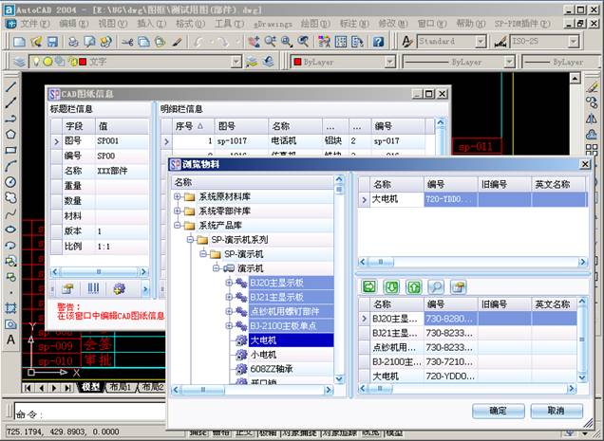The image size is (604, 441).
Task: Click the green down-arrow icon in 浏览物料 dialog
Action: [391, 286]
